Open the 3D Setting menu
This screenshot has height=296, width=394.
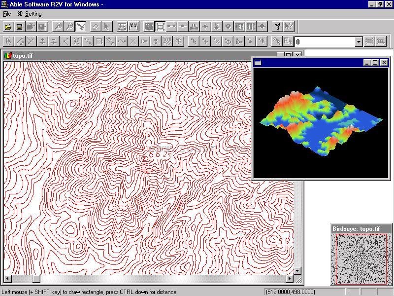(x=29, y=14)
